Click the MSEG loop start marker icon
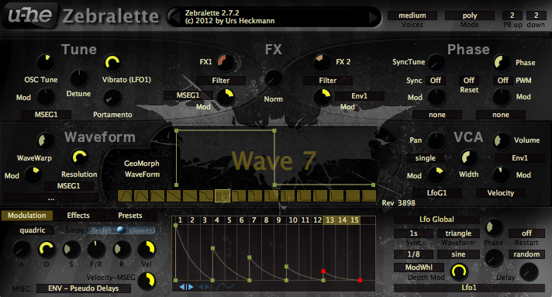 click(x=186, y=287)
